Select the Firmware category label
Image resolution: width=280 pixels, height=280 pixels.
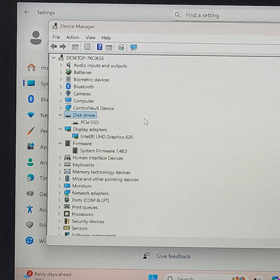click(x=82, y=143)
